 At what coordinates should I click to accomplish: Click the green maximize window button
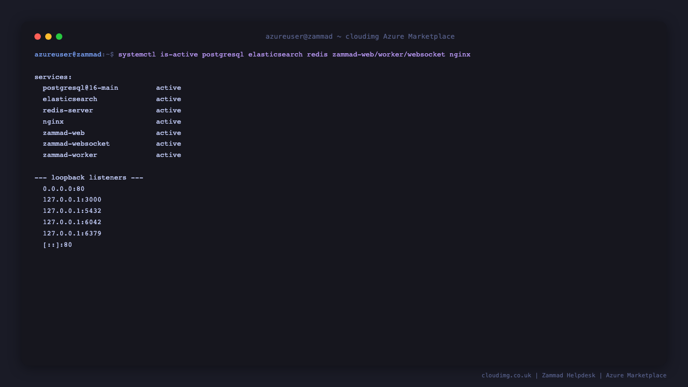(x=59, y=37)
